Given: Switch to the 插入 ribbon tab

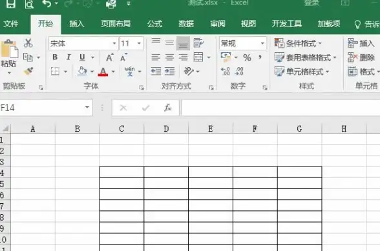Looking at the screenshot, I should click(76, 24).
